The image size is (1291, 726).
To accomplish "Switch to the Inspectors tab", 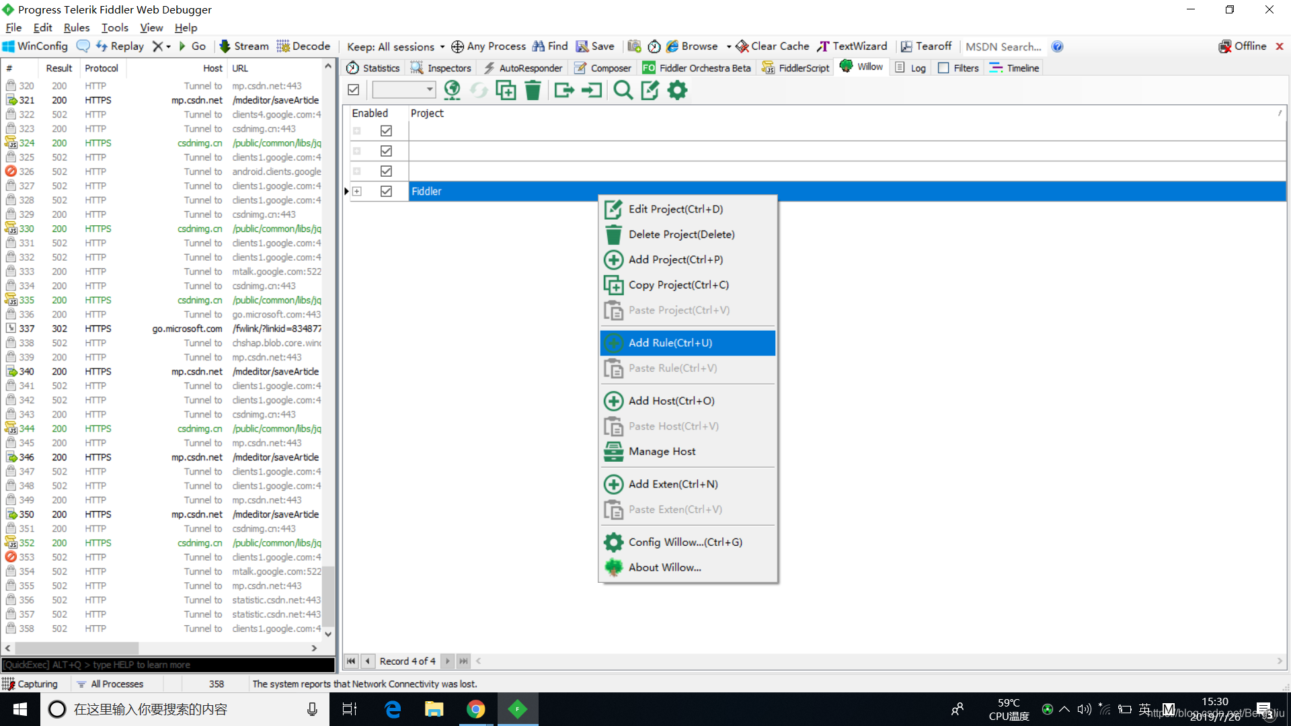I will click(x=441, y=68).
